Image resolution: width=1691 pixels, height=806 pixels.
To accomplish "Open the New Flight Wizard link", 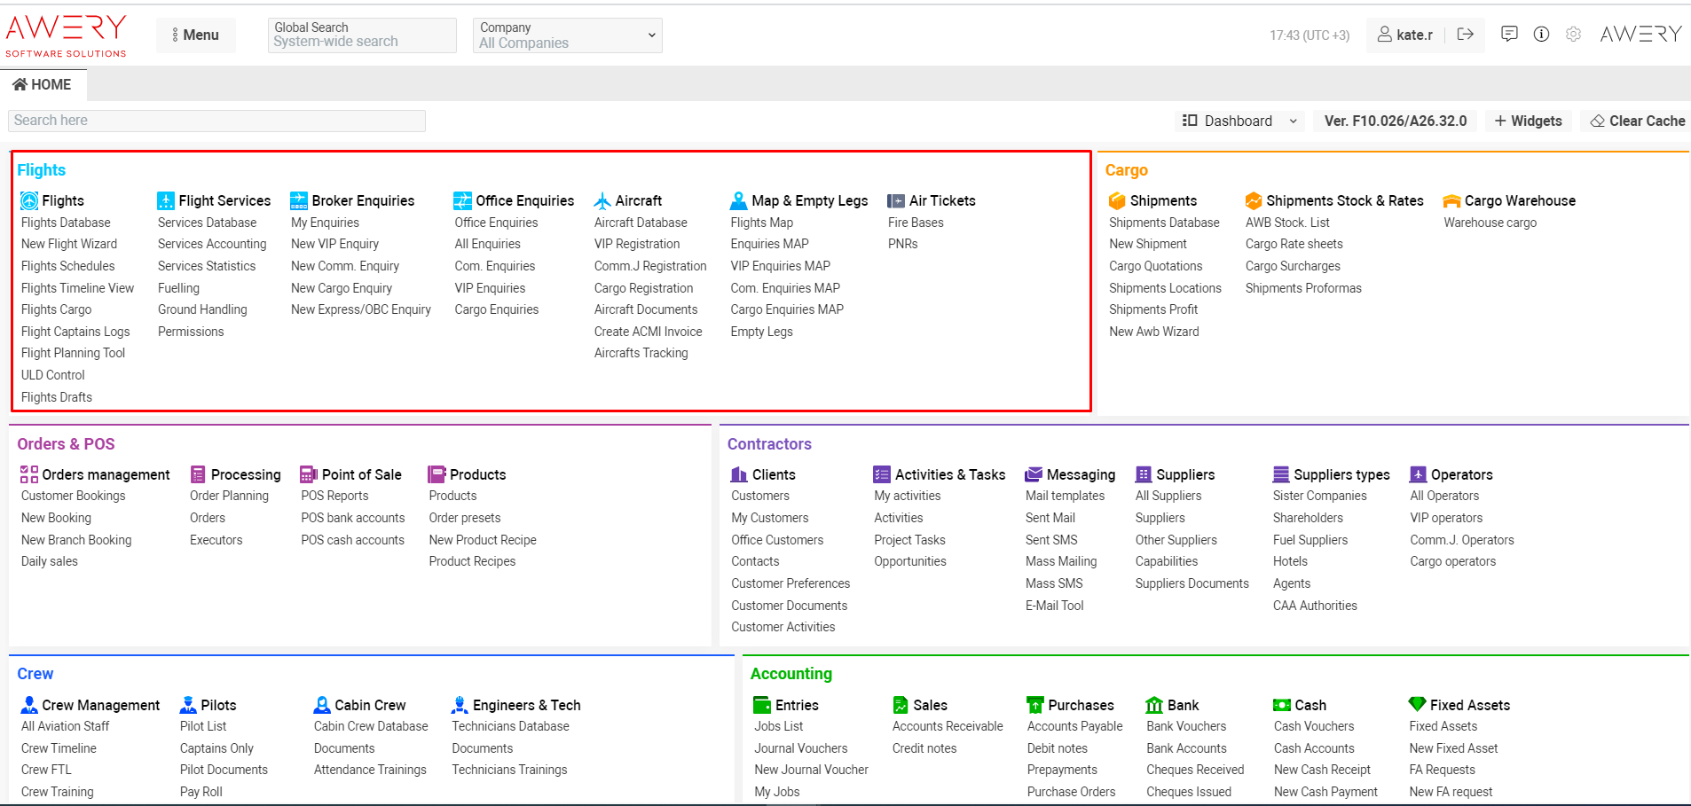I will coord(69,244).
